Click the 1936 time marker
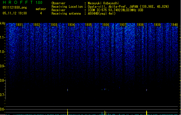This screenshot has width=181, height=115. coord(106,25)
